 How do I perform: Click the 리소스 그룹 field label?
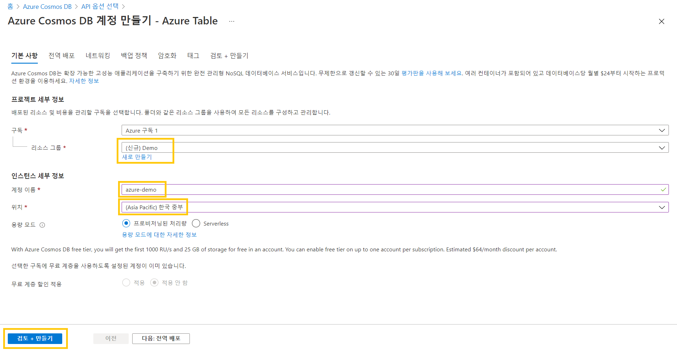click(x=46, y=147)
